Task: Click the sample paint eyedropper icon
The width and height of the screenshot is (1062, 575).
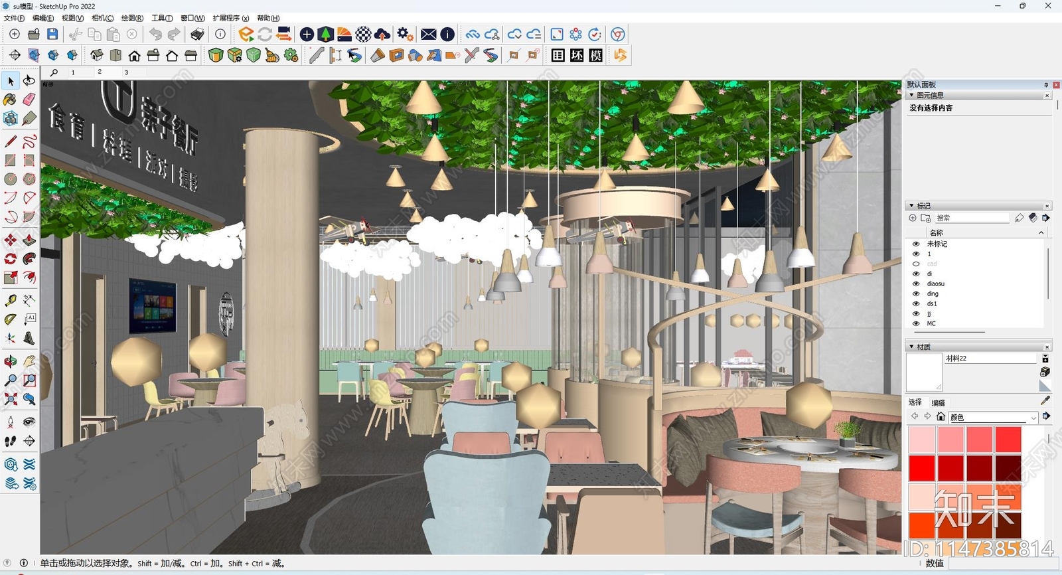Action: [x=1045, y=400]
